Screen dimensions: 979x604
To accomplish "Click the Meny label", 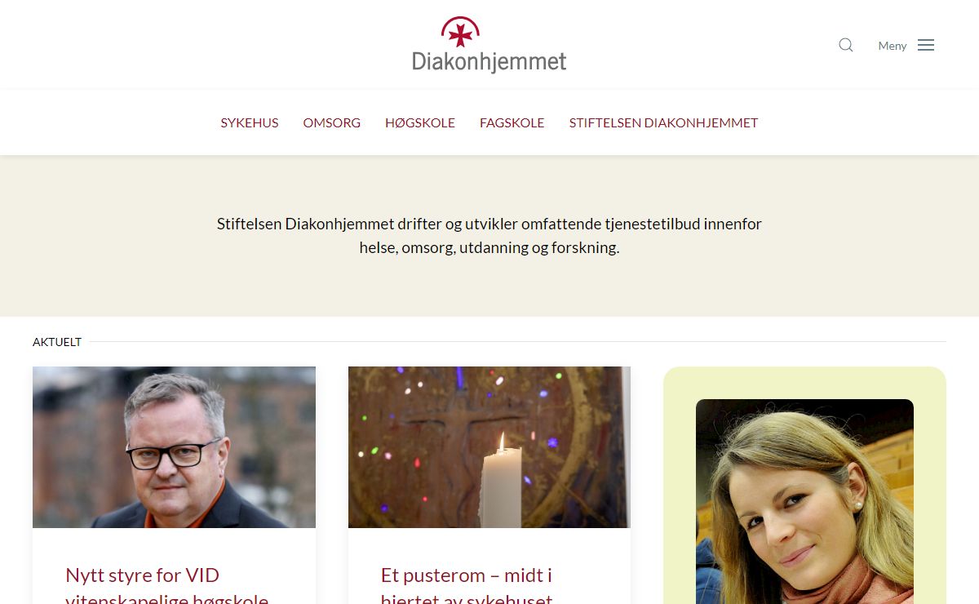I will click(x=893, y=46).
